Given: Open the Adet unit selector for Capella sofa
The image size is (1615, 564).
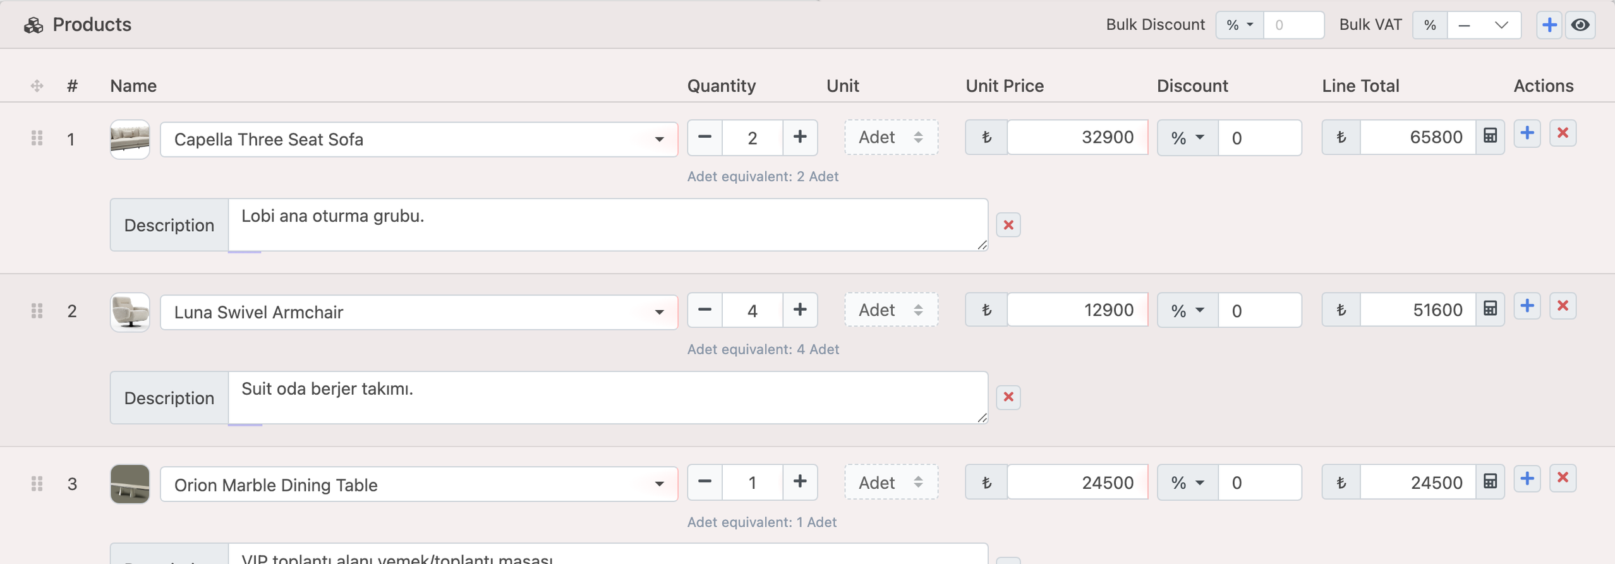Looking at the screenshot, I should pyautogui.click(x=891, y=137).
